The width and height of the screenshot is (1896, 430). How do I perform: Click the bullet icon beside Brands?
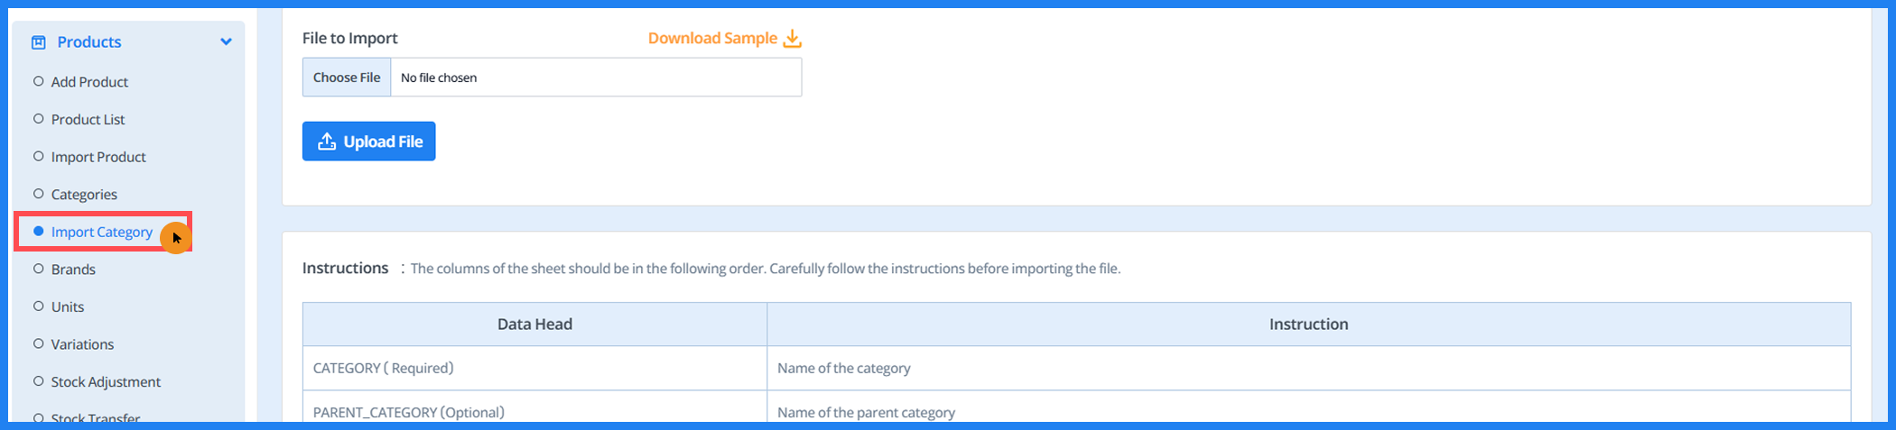tap(39, 269)
